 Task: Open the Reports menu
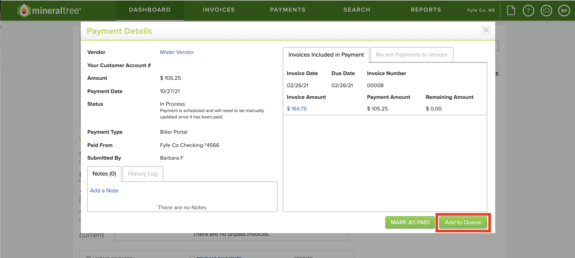coord(426,10)
